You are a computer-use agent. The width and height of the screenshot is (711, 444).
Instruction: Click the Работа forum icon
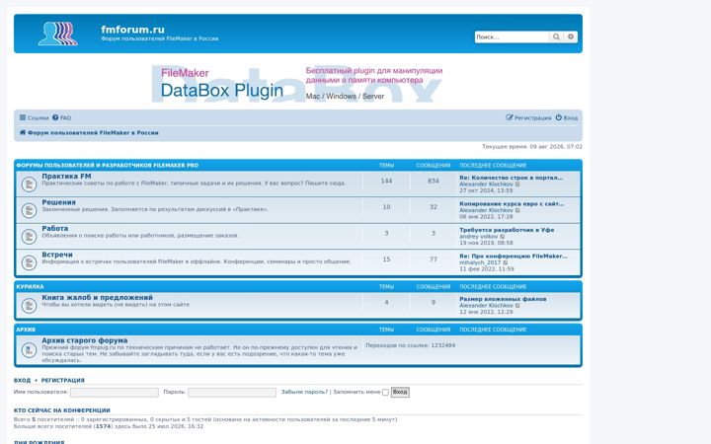tap(29, 237)
